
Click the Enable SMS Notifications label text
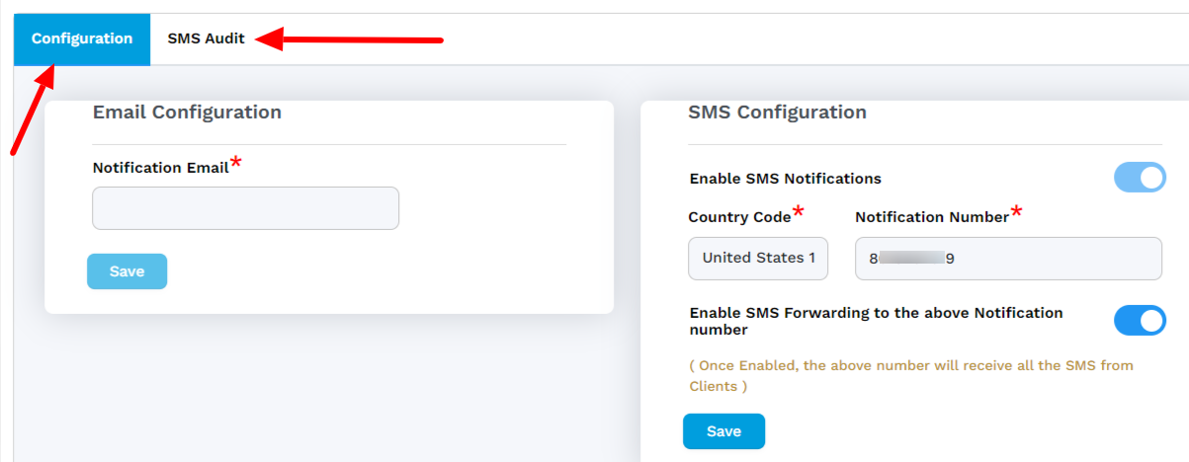(x=786, y=179)
